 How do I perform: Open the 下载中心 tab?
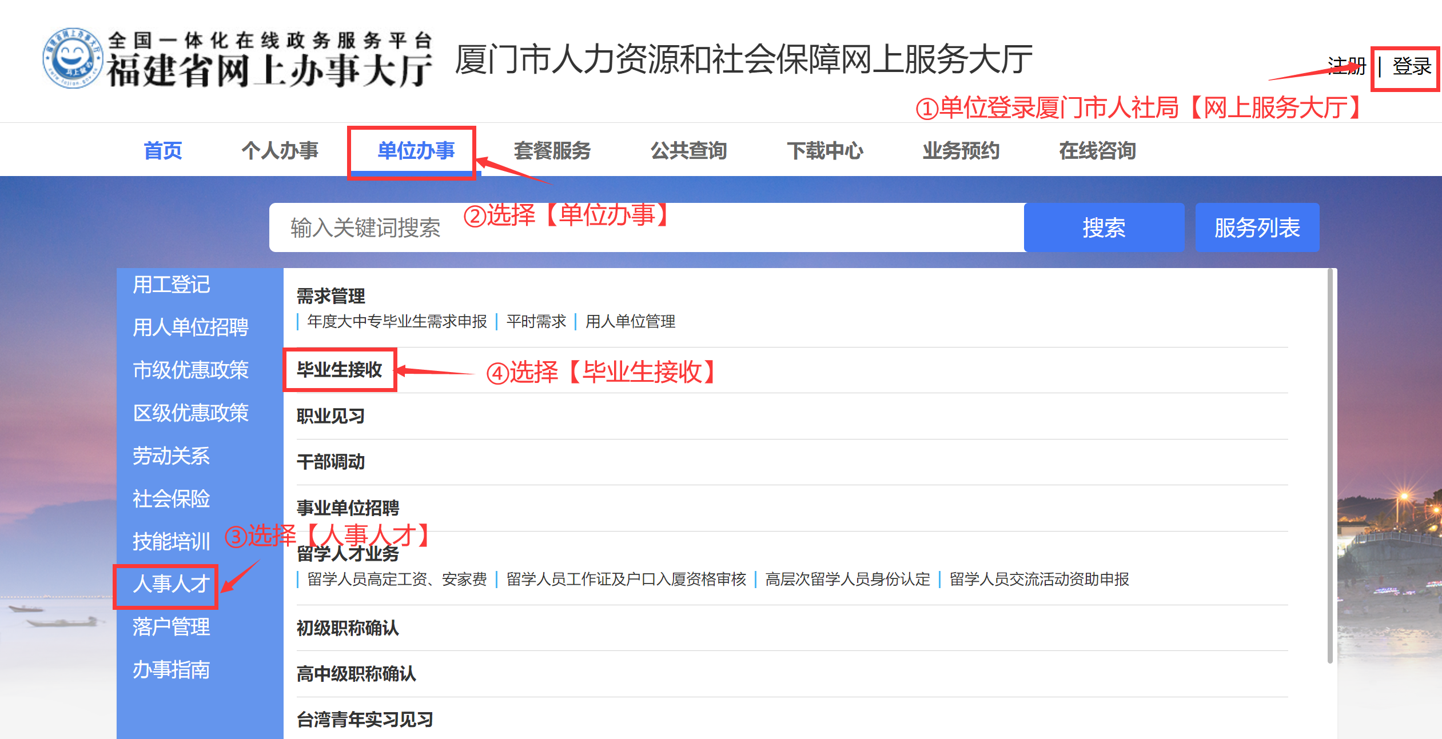click(x=825, y=151)
